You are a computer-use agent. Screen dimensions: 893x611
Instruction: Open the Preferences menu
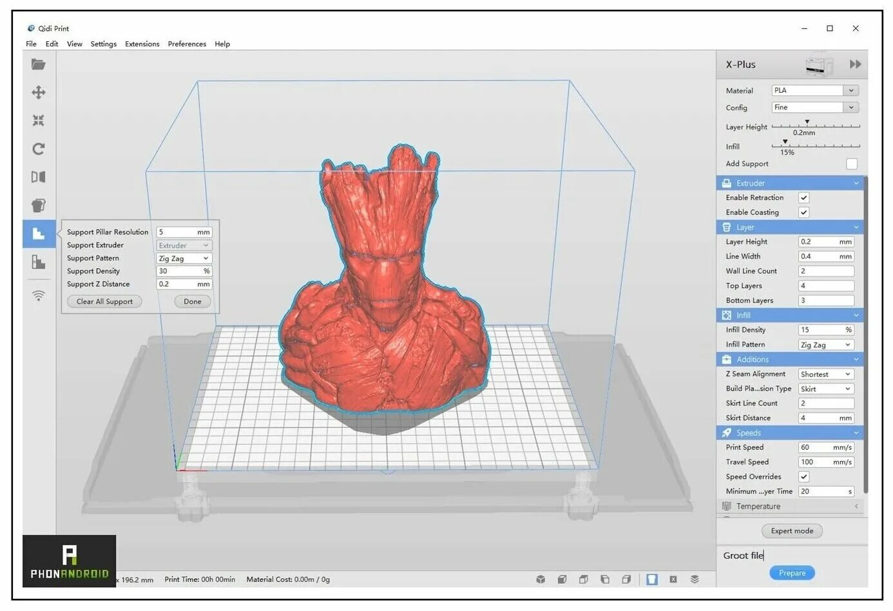[x=187, y=44]
